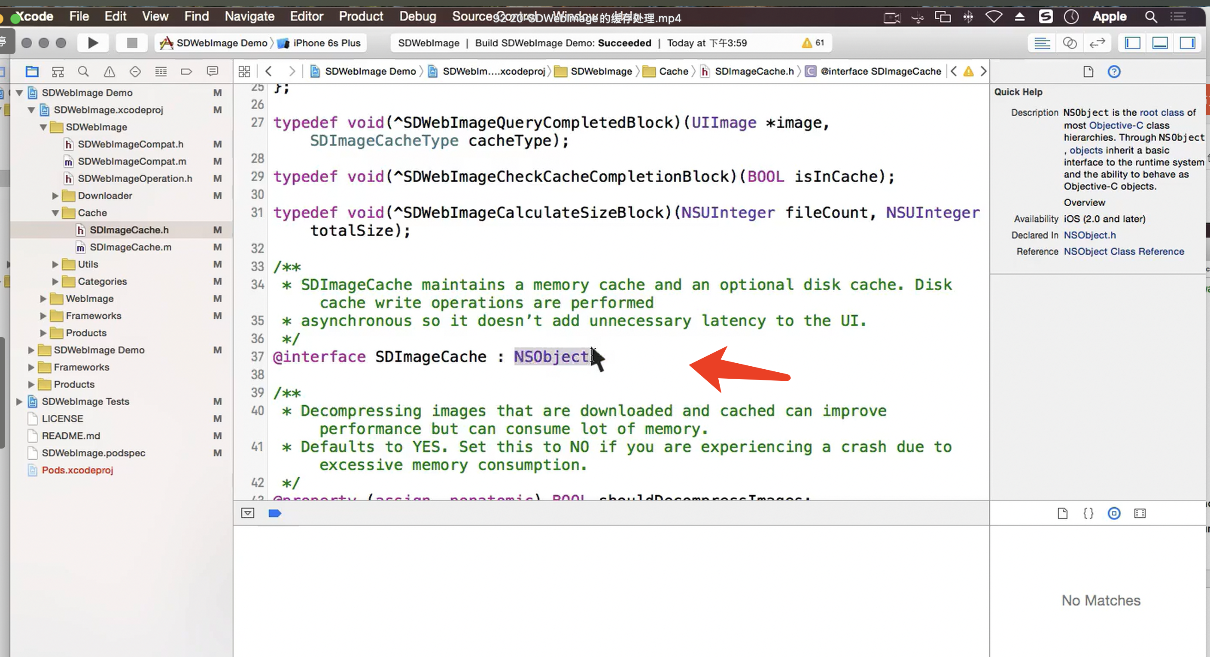
Task: Open the Find navigator magnifier icon
Action: pos(83,71)
